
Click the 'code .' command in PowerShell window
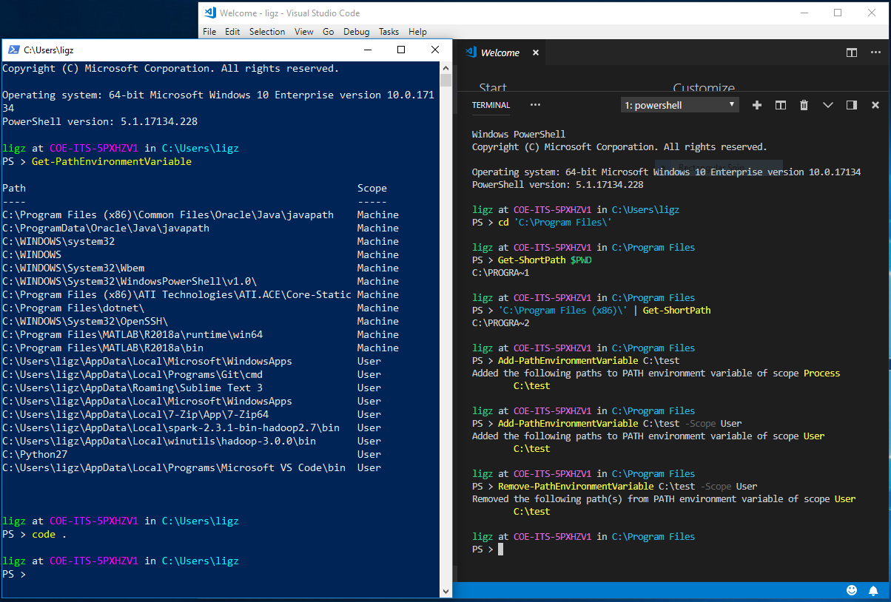[50, 534]
